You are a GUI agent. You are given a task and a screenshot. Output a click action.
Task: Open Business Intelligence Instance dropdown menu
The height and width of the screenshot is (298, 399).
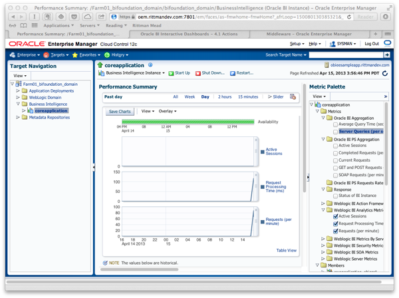[x=135, y=73]
